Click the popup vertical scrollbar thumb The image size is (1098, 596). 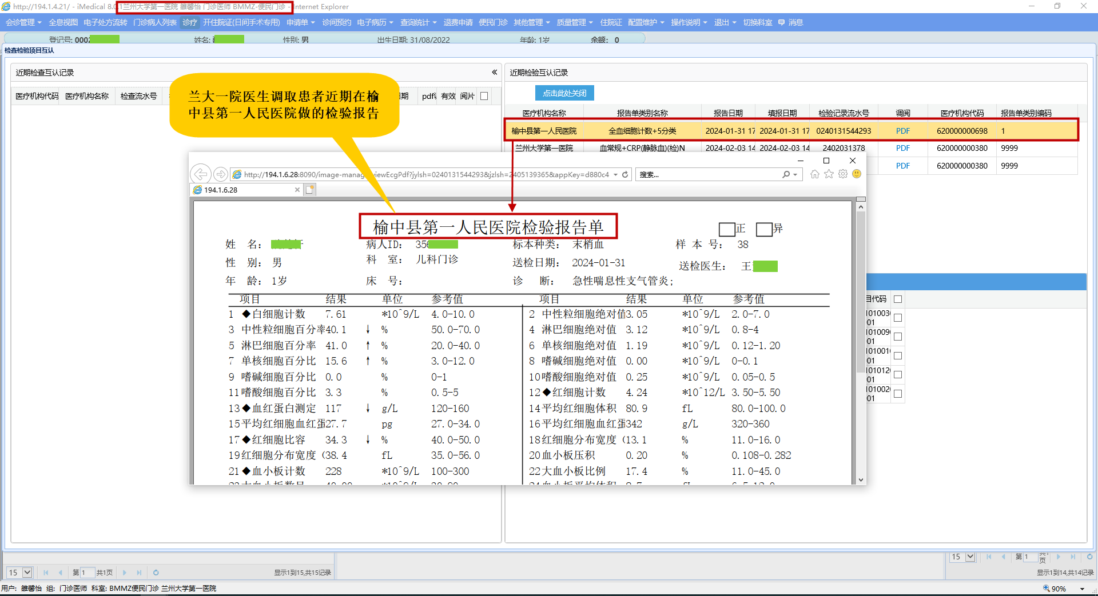[861, 292]
